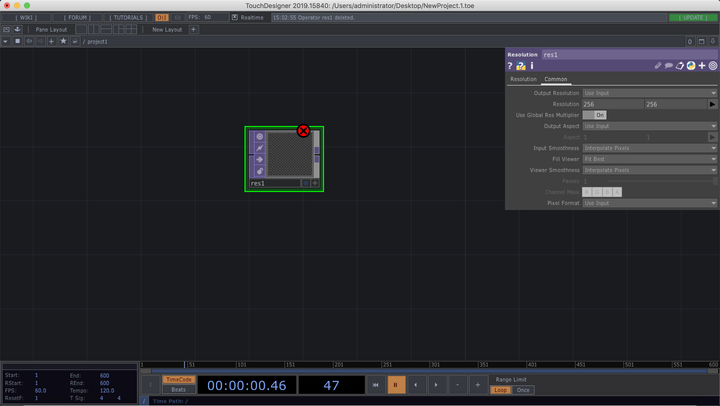720x406 pixels.
Task: Enable Once mode in Range Limit
Action: point(523,390)
